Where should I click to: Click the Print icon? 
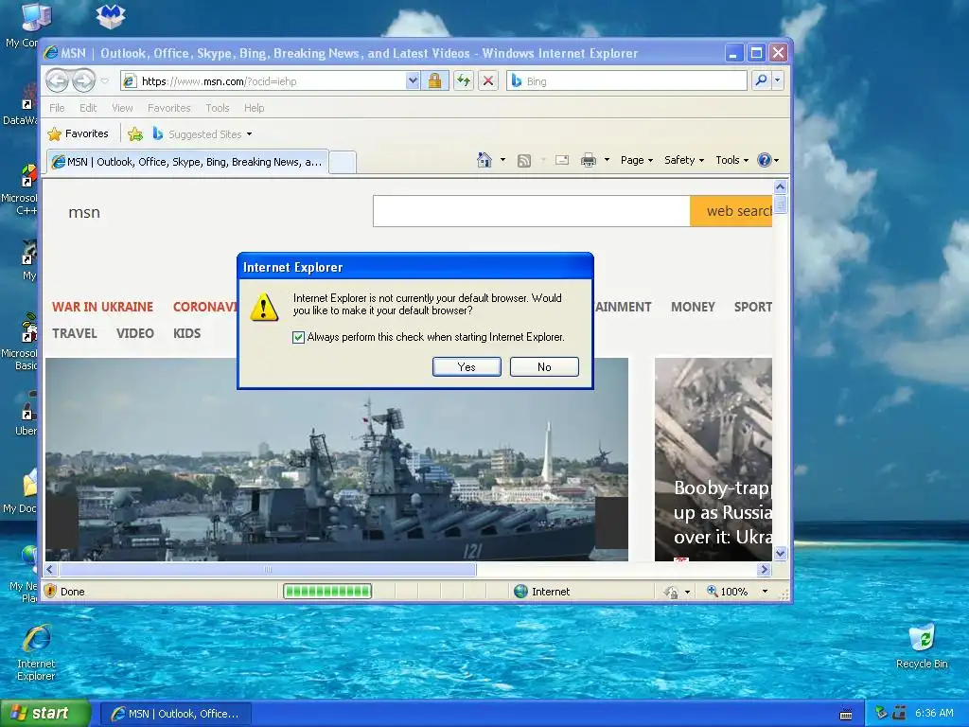589,161
